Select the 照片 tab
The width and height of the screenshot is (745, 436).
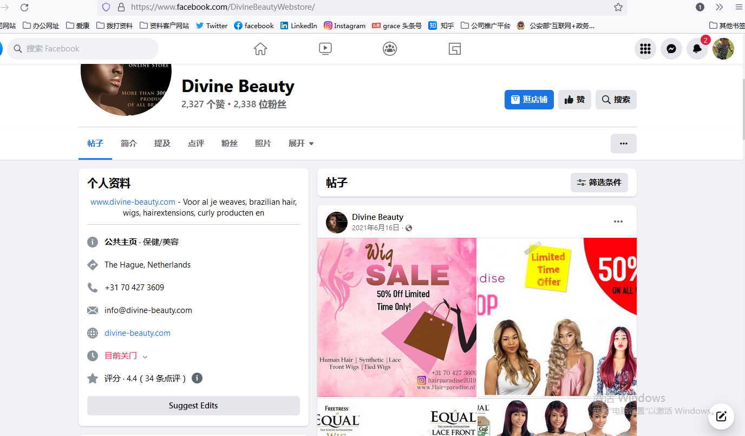(263, 144)
